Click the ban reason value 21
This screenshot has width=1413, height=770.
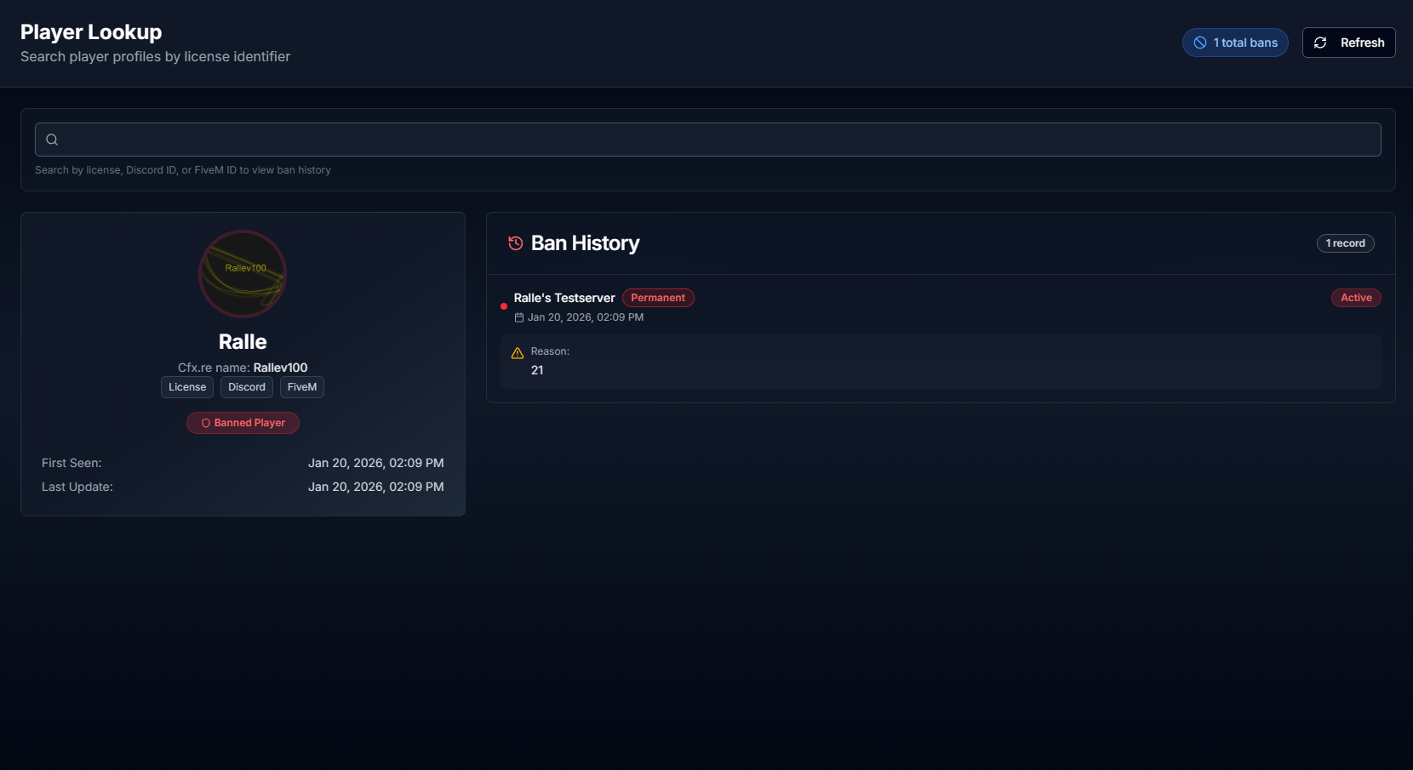(x=537, y=370)
